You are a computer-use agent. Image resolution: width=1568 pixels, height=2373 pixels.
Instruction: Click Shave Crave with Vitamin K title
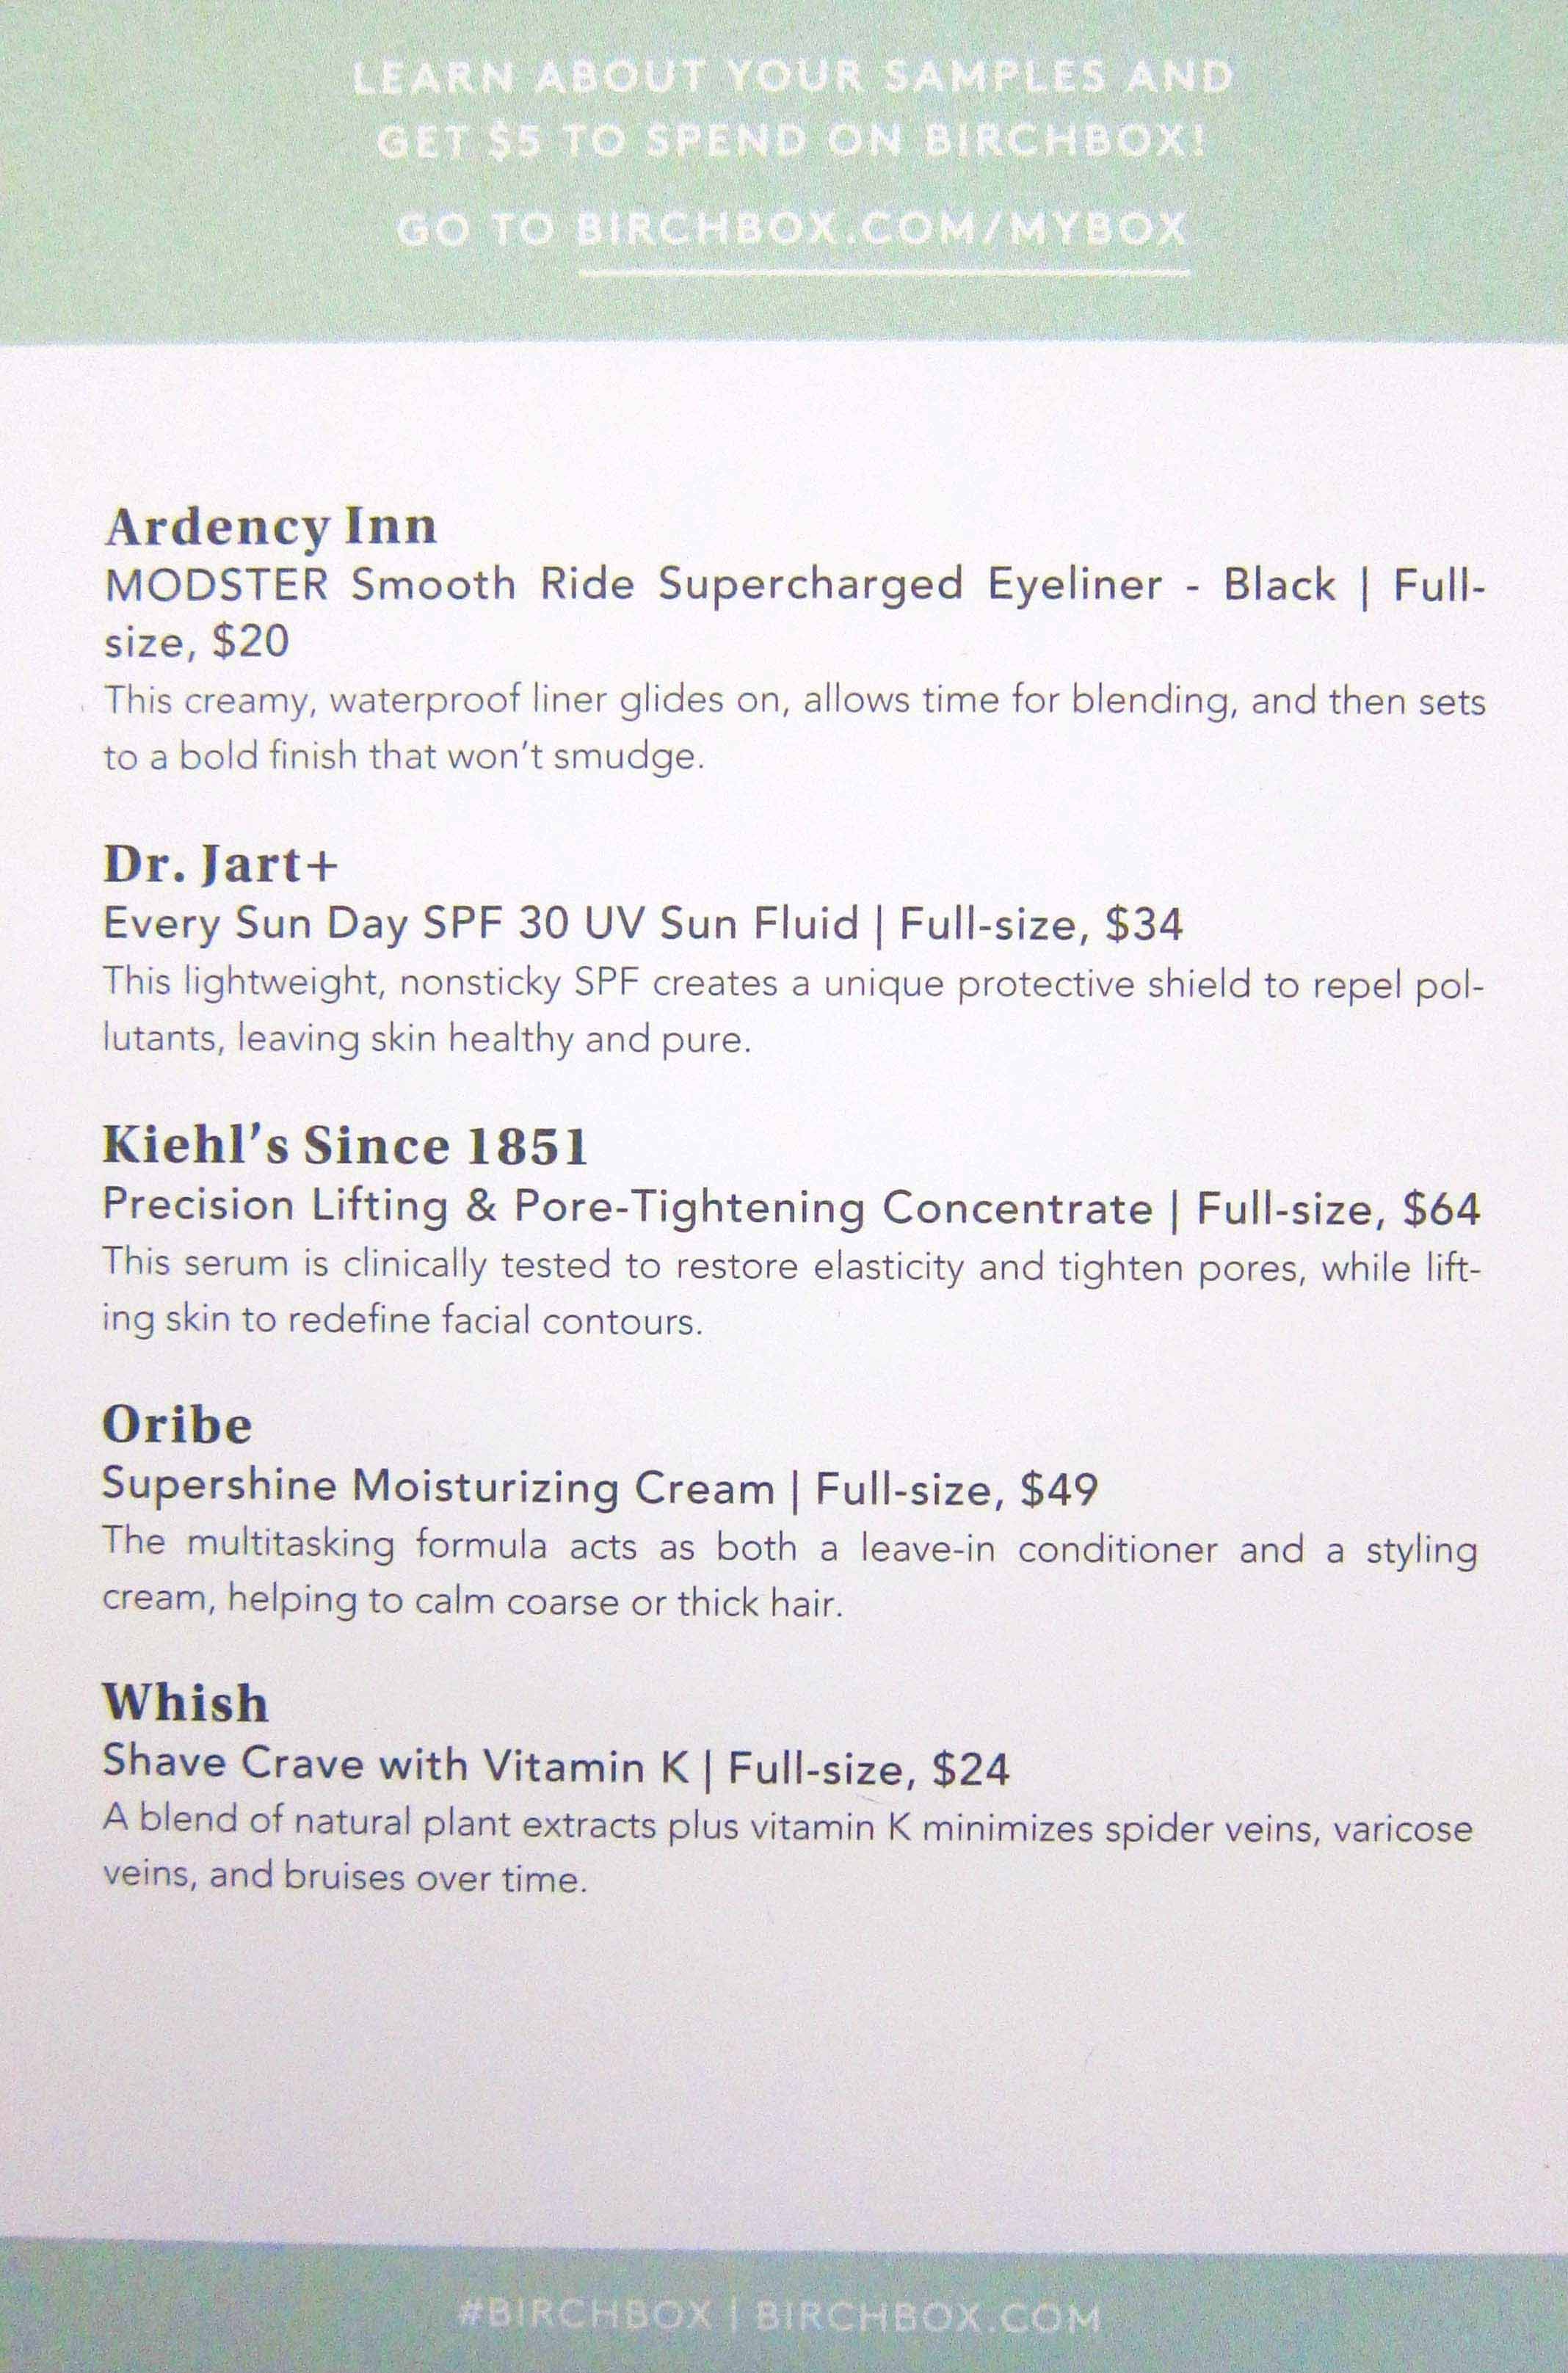(396, 1765)
